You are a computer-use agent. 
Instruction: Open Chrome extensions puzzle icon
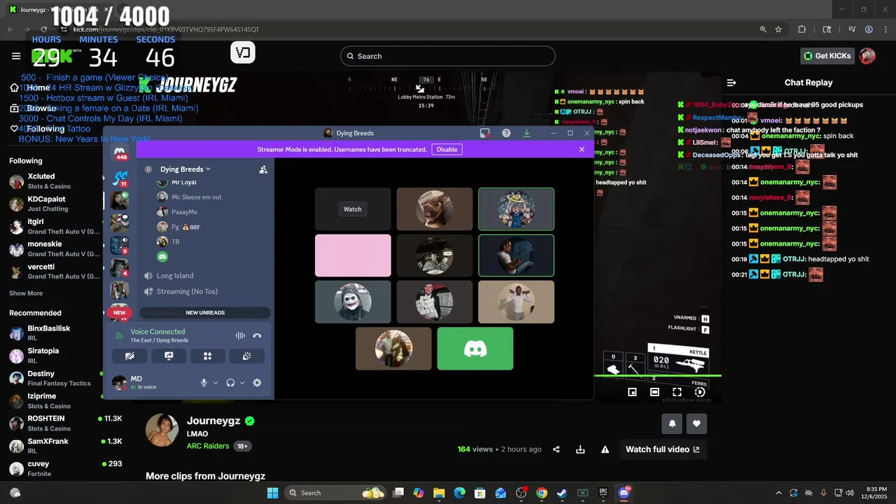click(x=802, y=29)
